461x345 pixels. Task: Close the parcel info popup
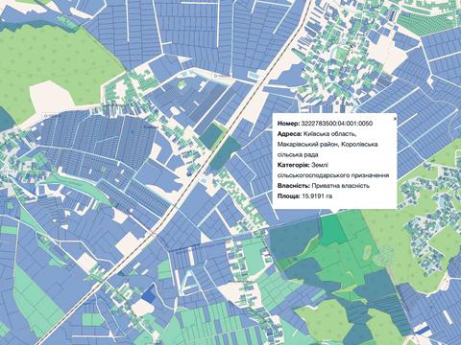395,118
